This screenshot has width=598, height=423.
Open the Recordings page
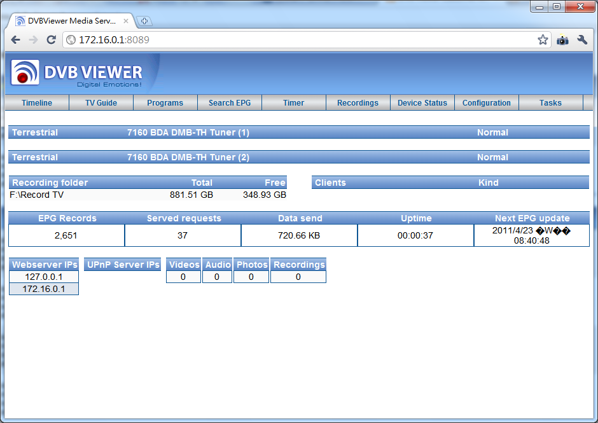point(358,103)
